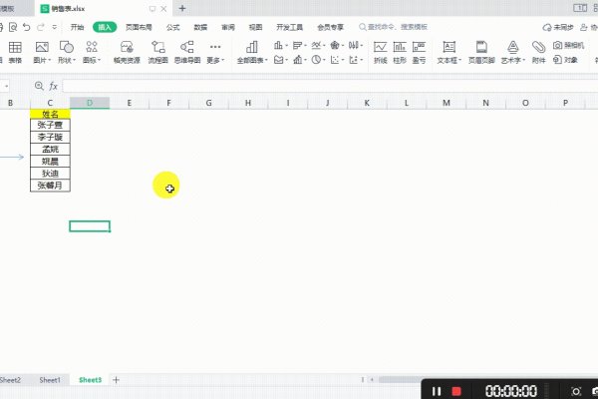Switch to the 页面布局 Page Layout tab
This screenshot has height=399, width=598.
point(139,27)
